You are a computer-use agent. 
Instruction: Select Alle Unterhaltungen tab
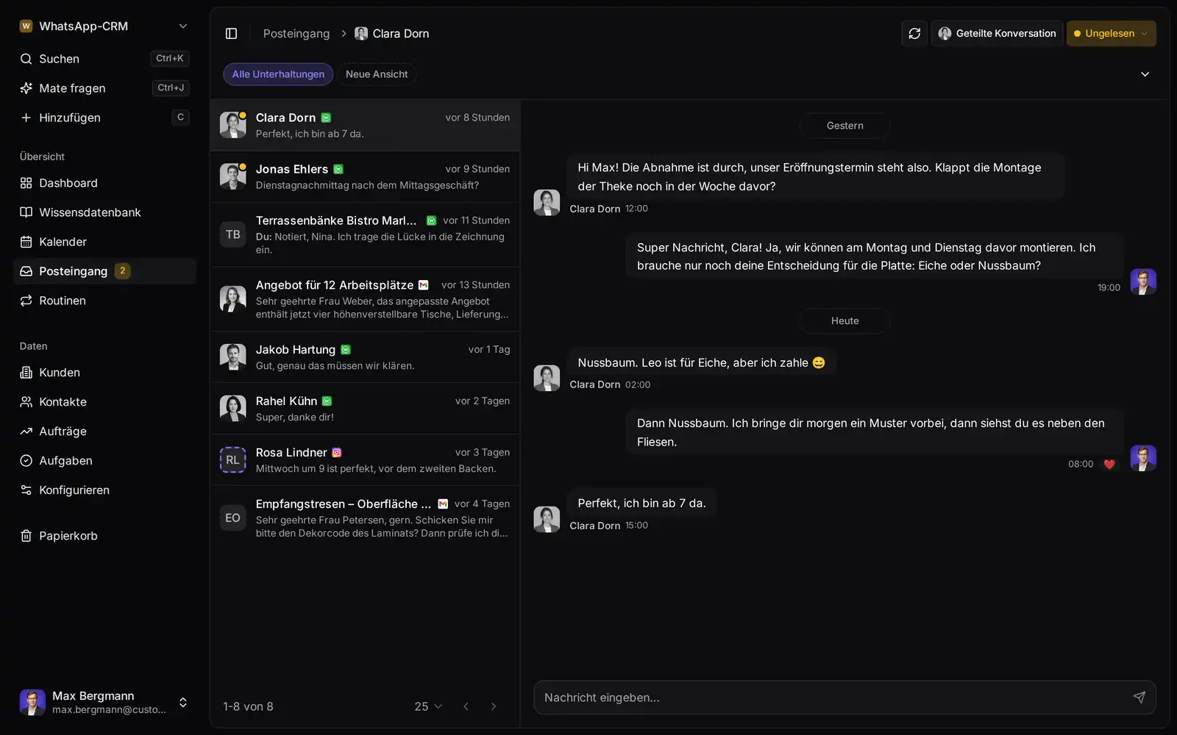tap(278, 74)
